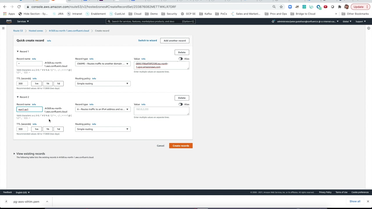Delete Record 2
This screenshot has width=372, height=209.
pos(182,98)
